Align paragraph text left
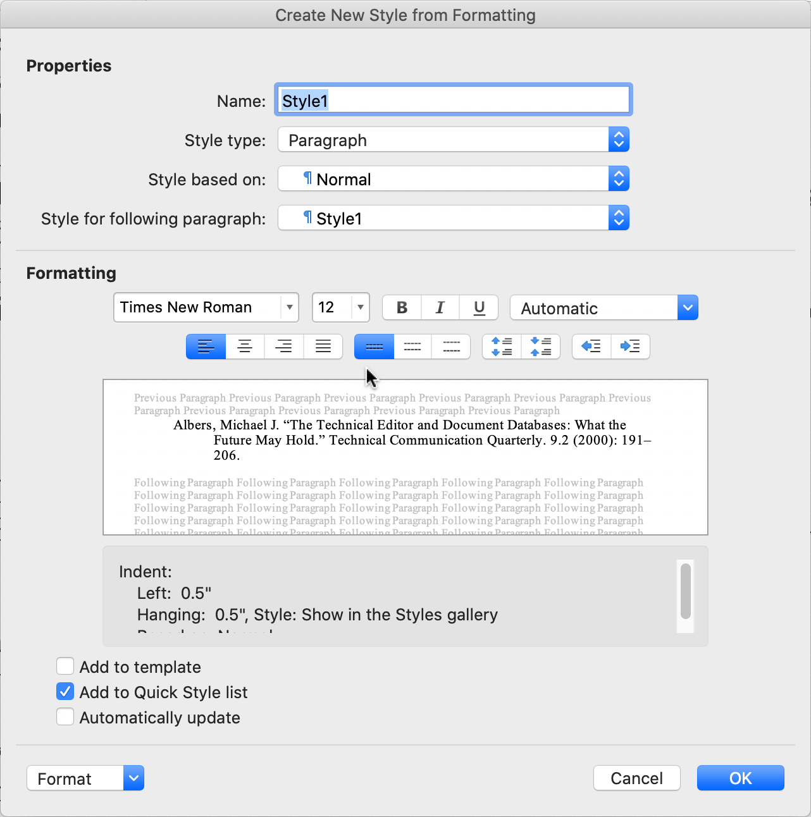 point(206,347)
